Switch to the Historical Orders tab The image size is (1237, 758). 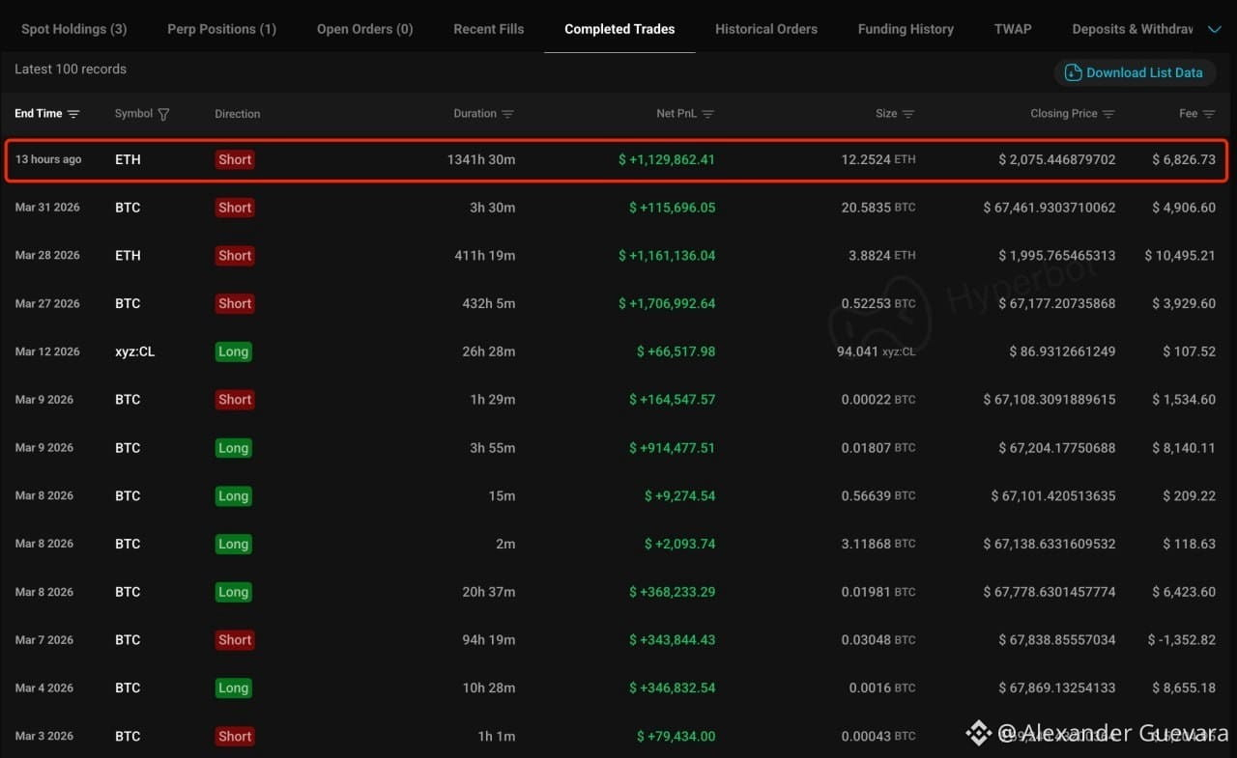tap(766, 29)
